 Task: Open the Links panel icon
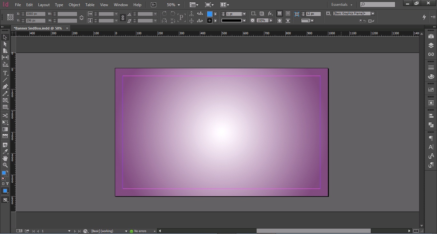(x=431, y=54)
